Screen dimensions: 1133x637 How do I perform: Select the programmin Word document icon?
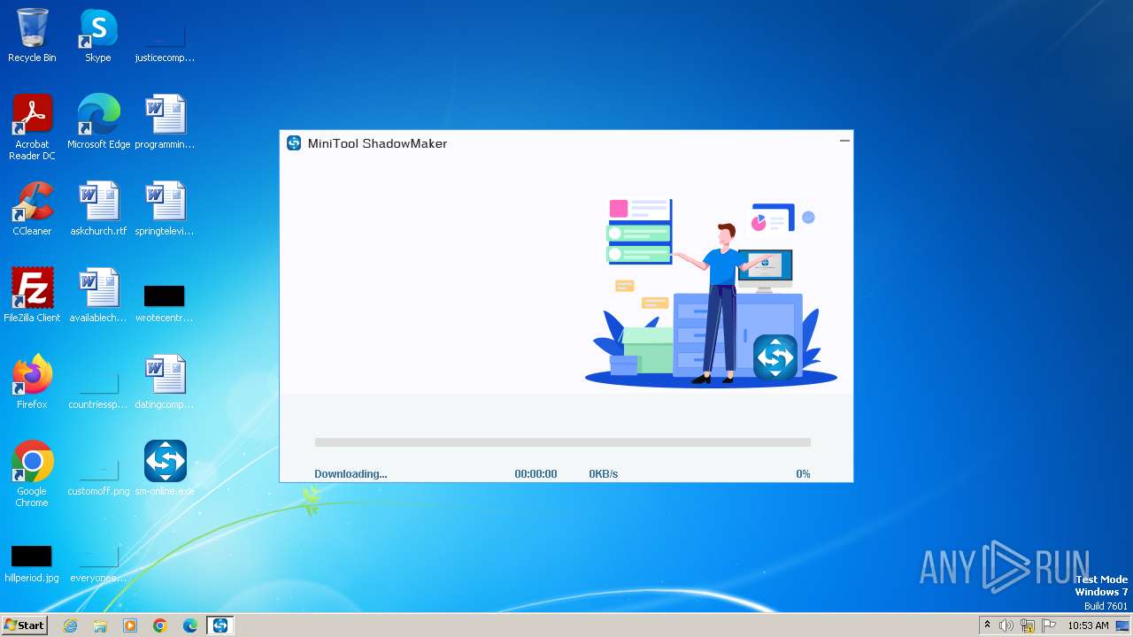165,122
